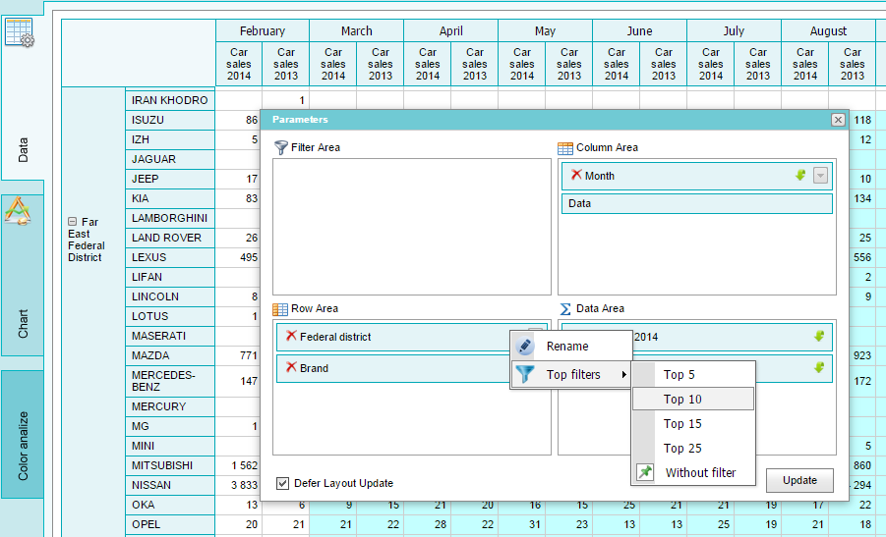Screen dimensions: 886x537
Task: Collapse the Far East Federal District group
Action: click(x=73, y=222)
